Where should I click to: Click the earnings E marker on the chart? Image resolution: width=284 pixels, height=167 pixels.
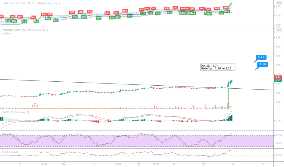35,106
